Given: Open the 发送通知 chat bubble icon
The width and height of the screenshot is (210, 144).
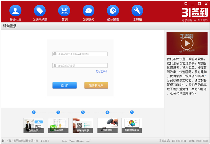Looking at the screenshot, I should point(89,11).
